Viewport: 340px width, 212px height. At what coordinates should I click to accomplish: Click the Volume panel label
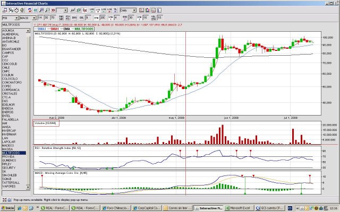46,123
